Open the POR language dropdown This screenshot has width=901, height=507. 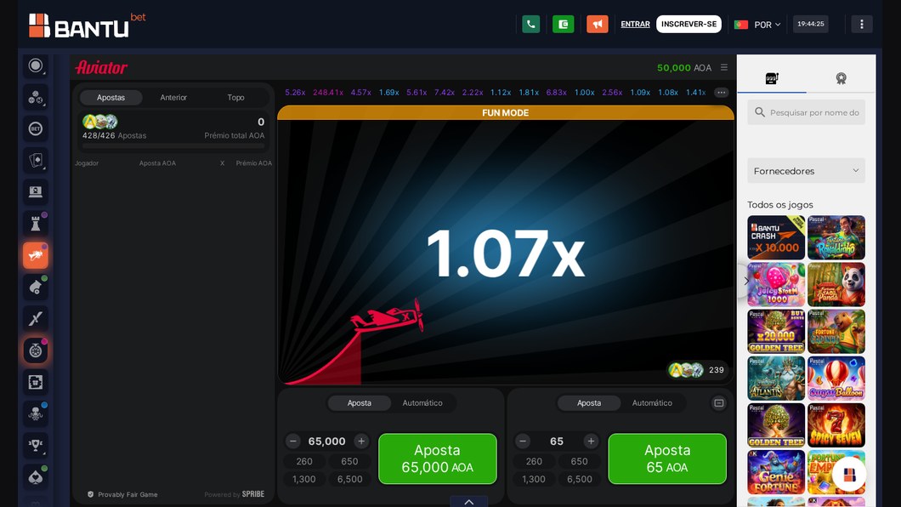(758, 25)
